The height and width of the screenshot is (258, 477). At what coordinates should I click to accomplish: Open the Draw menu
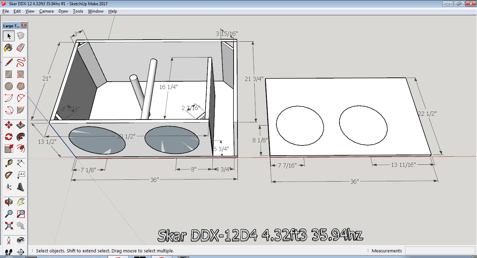click(63, 11)
